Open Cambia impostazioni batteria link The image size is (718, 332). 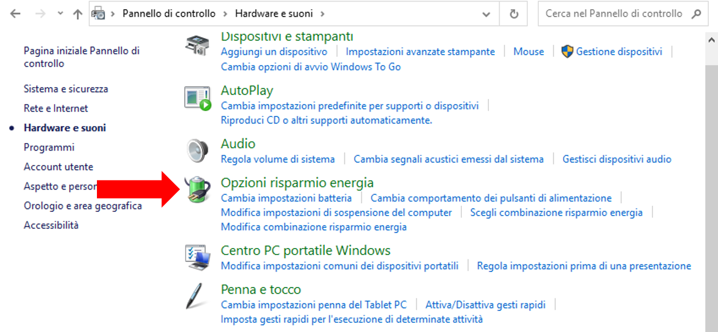click(x=286, y=198)
